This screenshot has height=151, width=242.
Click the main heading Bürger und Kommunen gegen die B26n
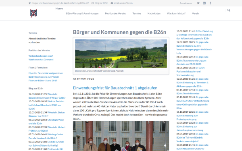coord(119,32)
